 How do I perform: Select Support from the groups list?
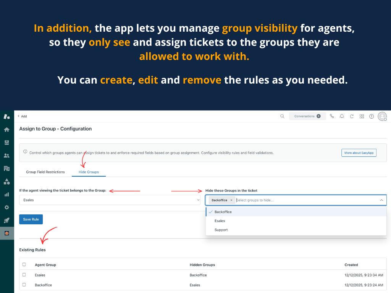click(x=221, y=230)
